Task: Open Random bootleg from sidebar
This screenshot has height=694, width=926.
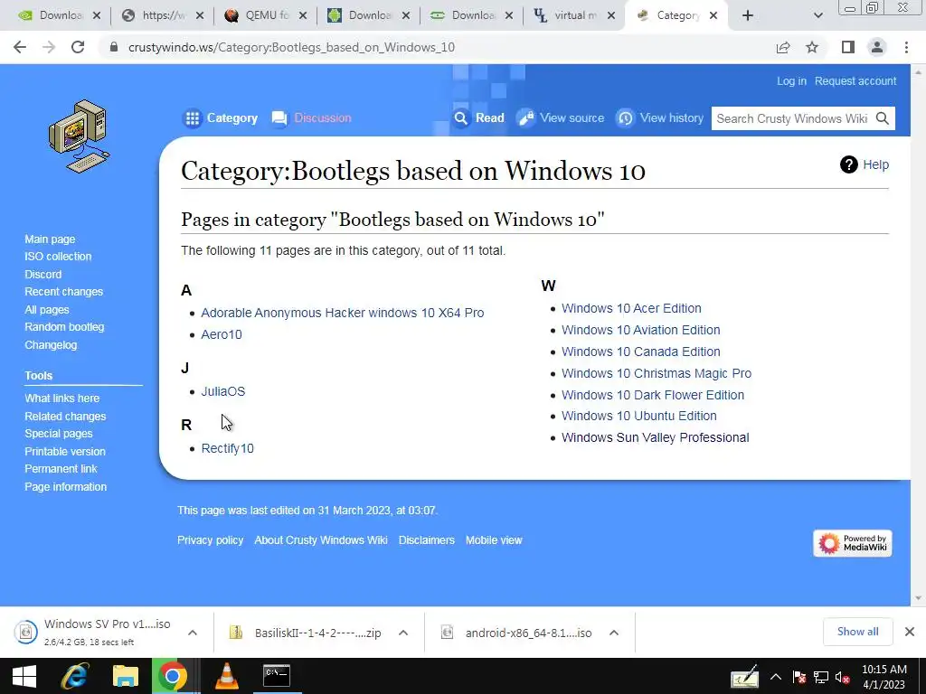Action: coord(64,327)
